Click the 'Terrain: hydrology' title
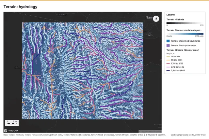 (x=20, y=7)
